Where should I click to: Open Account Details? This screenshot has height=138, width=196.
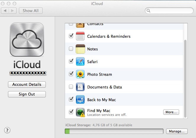point(27,85)
